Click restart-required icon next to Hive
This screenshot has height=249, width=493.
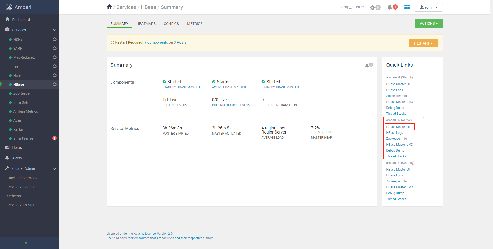coord(55,75)
